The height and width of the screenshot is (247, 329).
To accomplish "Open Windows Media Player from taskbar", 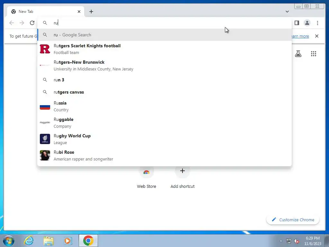I will (x=68, y=241).
